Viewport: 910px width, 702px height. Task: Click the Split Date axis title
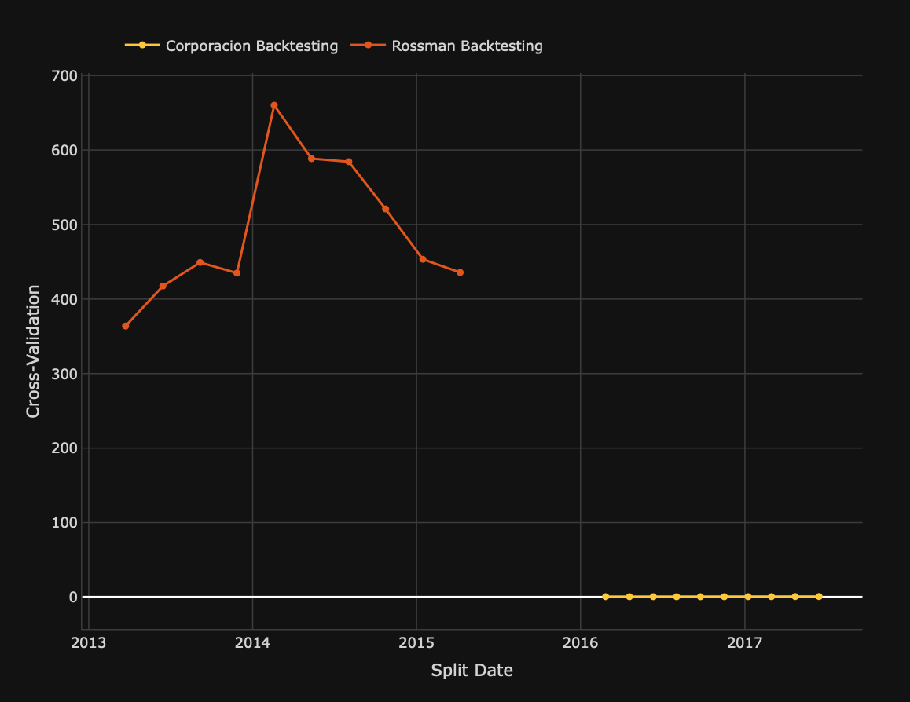click(x=472, y=671)
